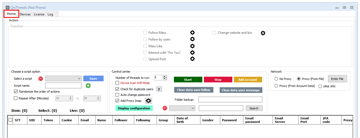Switch to the Devices tab

[25, 14]
